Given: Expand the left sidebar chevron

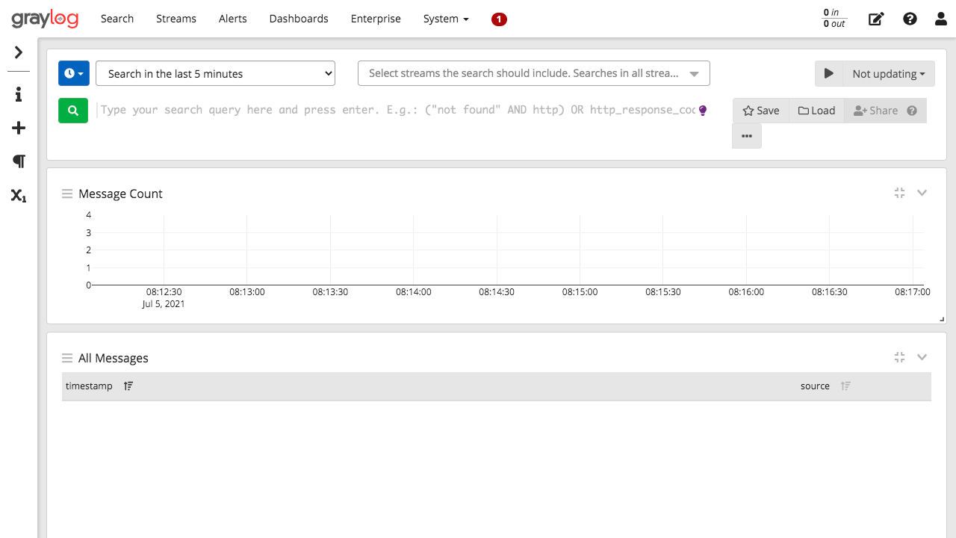Looking at the screenshot, I should point(19,52).
